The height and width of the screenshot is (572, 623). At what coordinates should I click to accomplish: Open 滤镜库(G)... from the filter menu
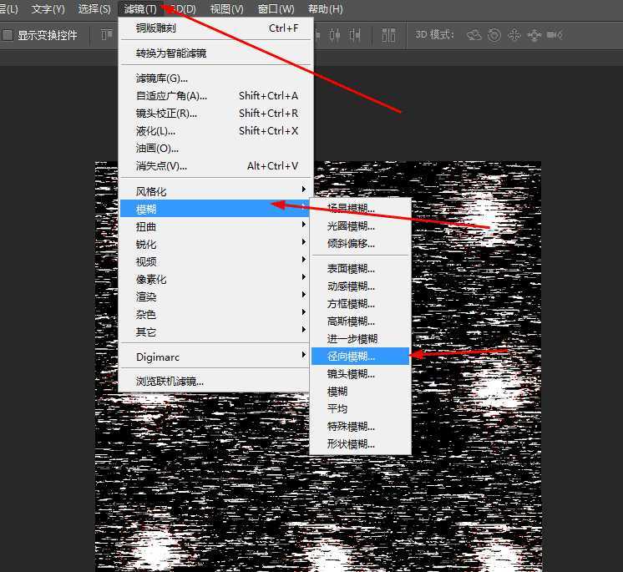click(162, 78)
